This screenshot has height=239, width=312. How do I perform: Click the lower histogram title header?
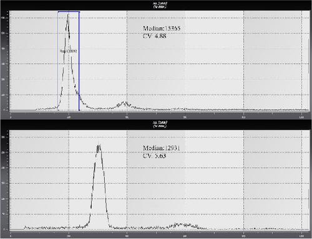160,124
